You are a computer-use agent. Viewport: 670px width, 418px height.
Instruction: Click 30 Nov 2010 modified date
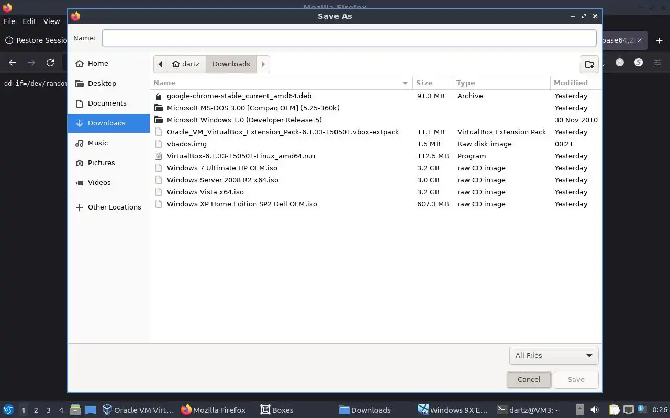pyautogui.click(x=576, y=120)
